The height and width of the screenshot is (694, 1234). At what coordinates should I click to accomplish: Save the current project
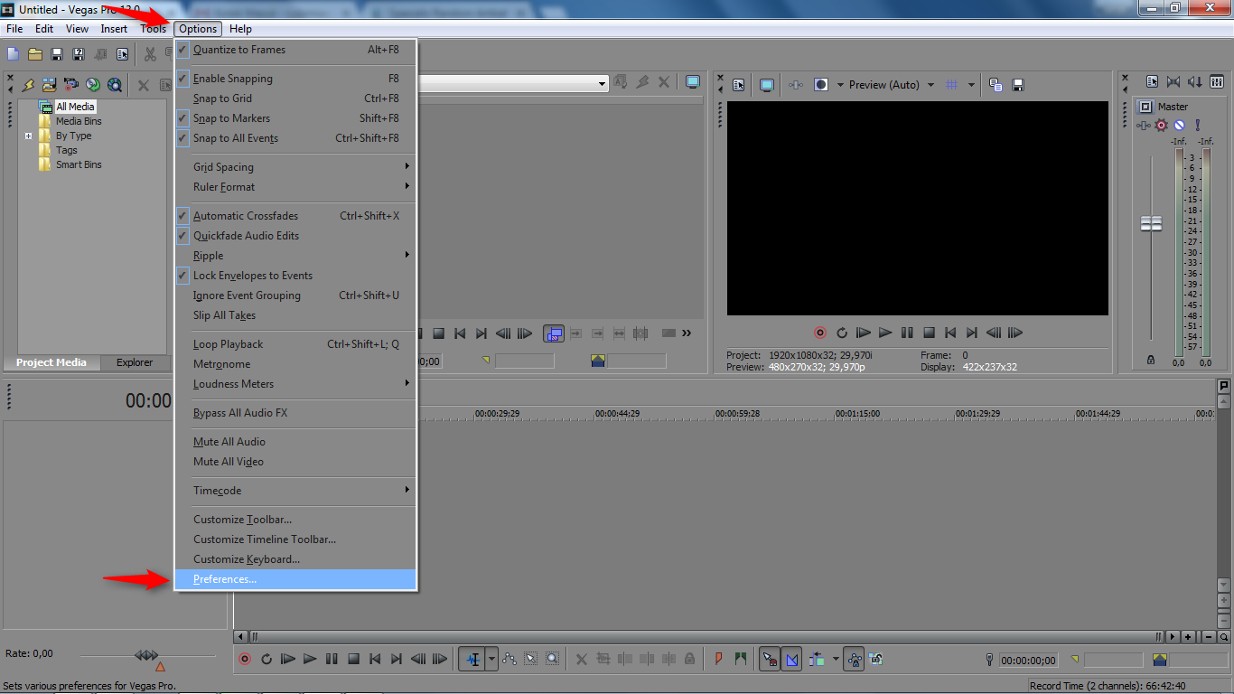(56, 55)
